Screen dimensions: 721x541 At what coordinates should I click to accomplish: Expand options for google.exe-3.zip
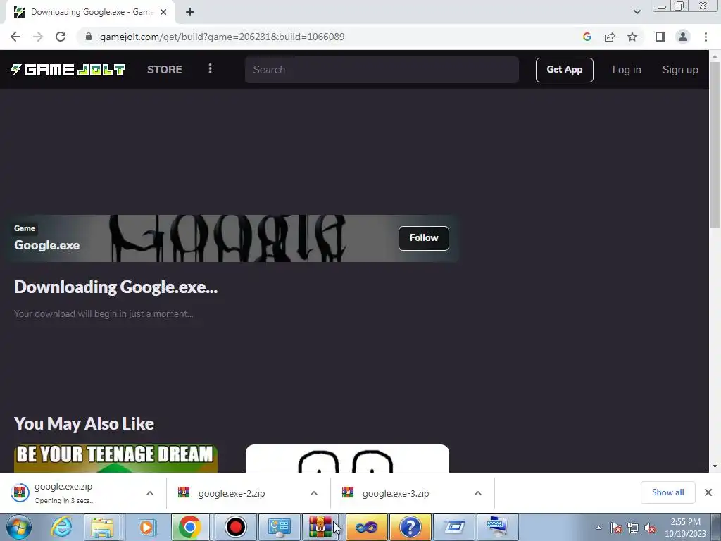point(478,493)
